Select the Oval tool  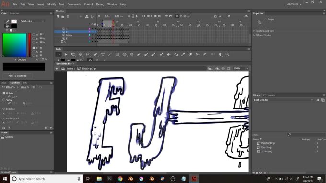pos(124,54)
